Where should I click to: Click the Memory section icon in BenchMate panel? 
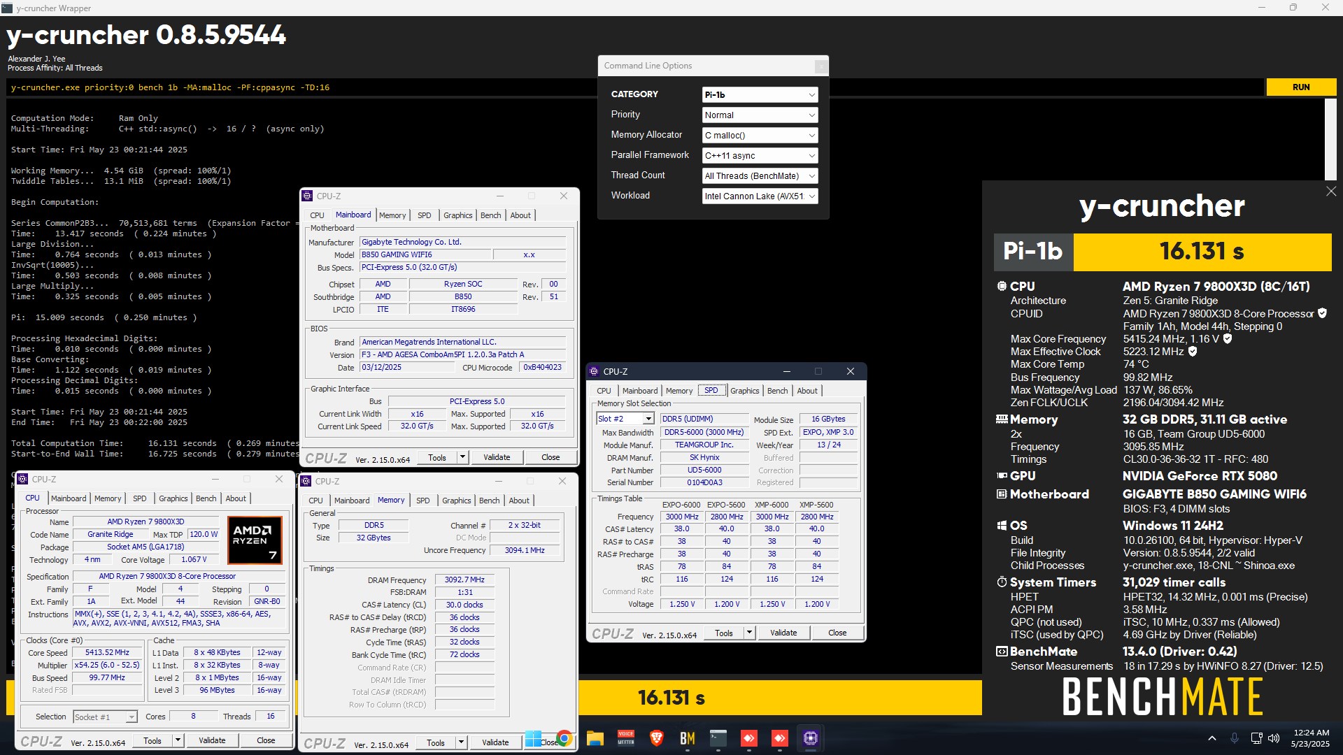[1002, 419]
